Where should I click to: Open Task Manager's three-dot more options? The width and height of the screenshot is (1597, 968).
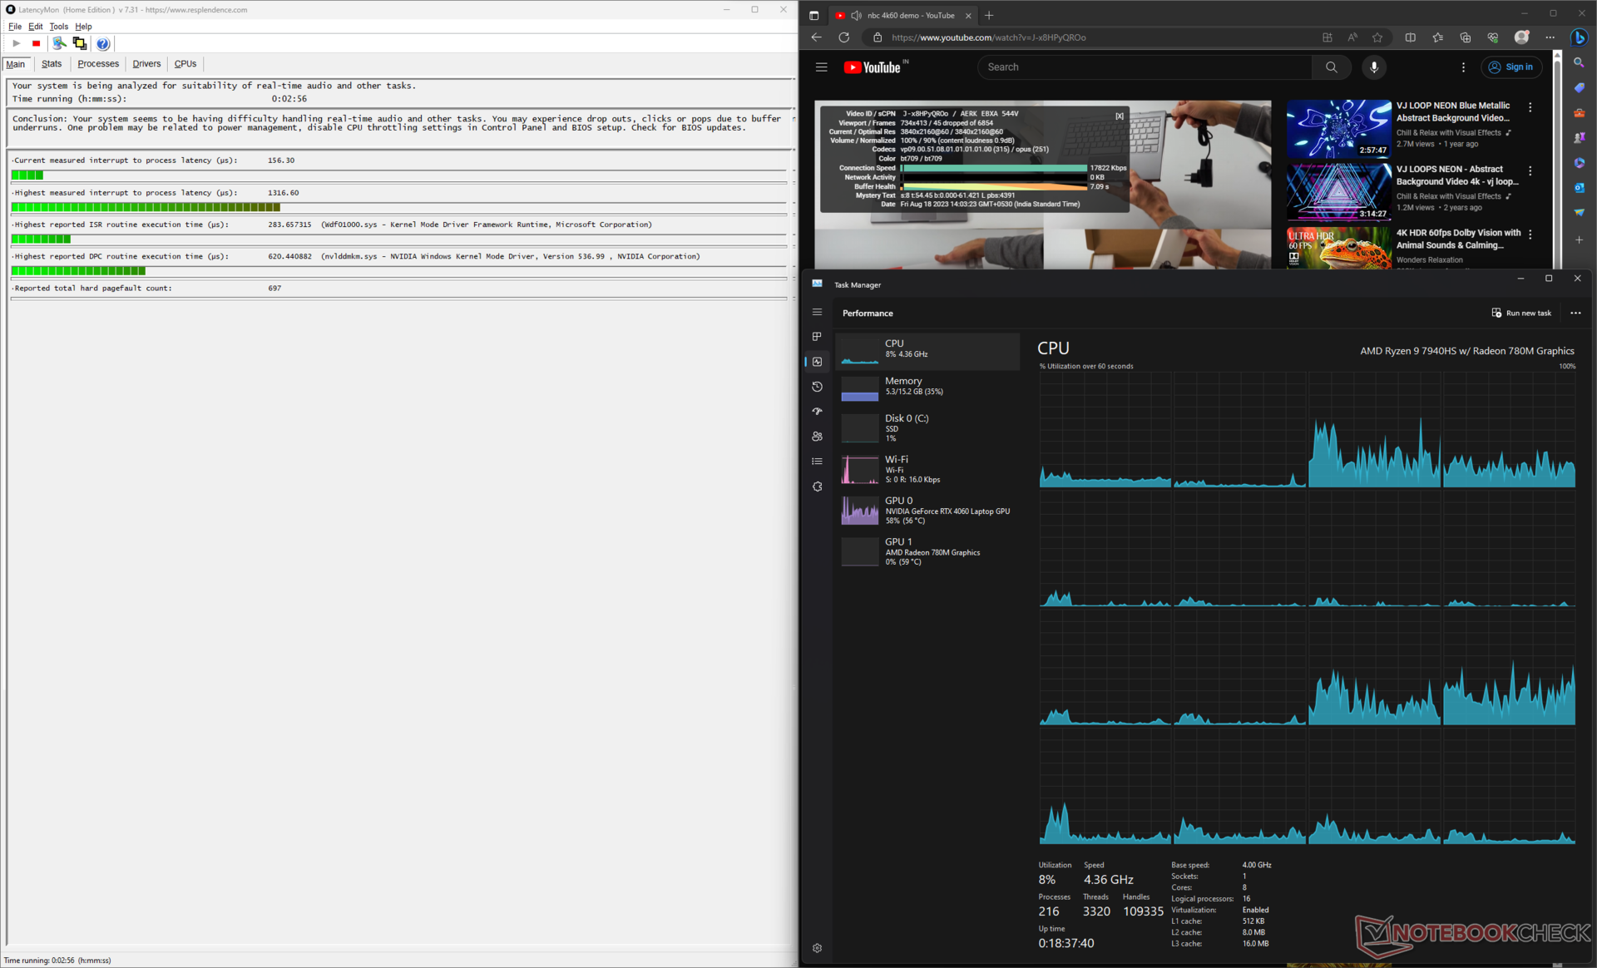pyautogui.click(x=1575, y=314)
